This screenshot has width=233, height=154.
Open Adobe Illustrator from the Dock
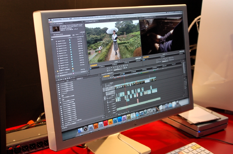point(110,121)
